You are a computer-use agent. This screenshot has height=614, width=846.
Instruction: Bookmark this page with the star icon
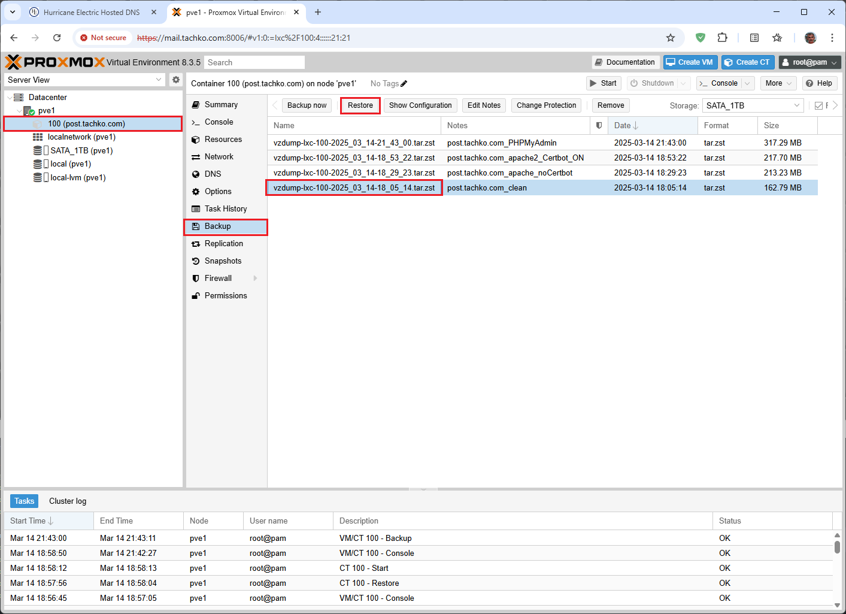pyautogui.click(x=671, y=38)
